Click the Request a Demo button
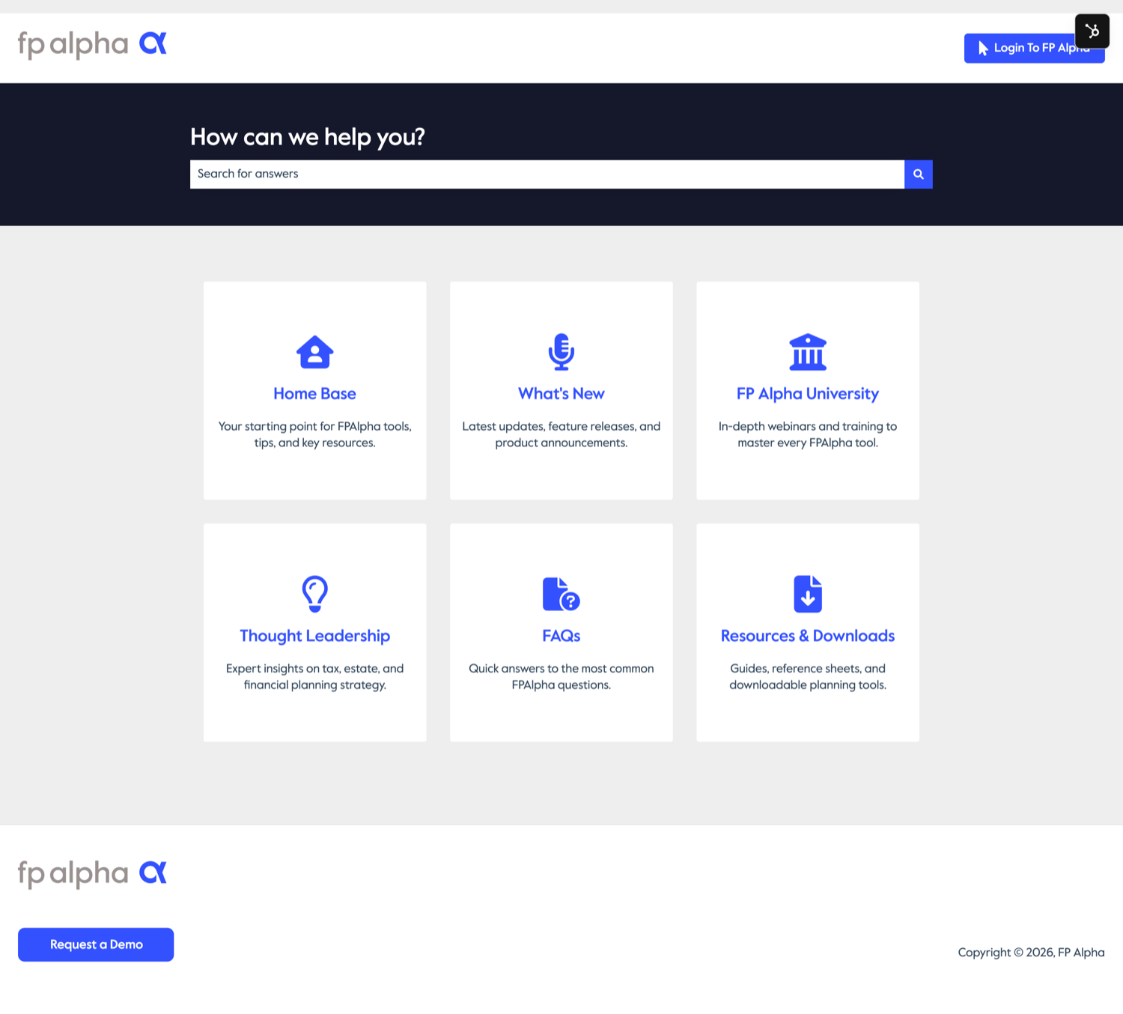The height and width of the screenshot is (1014, 1123). tap(96, 945)
